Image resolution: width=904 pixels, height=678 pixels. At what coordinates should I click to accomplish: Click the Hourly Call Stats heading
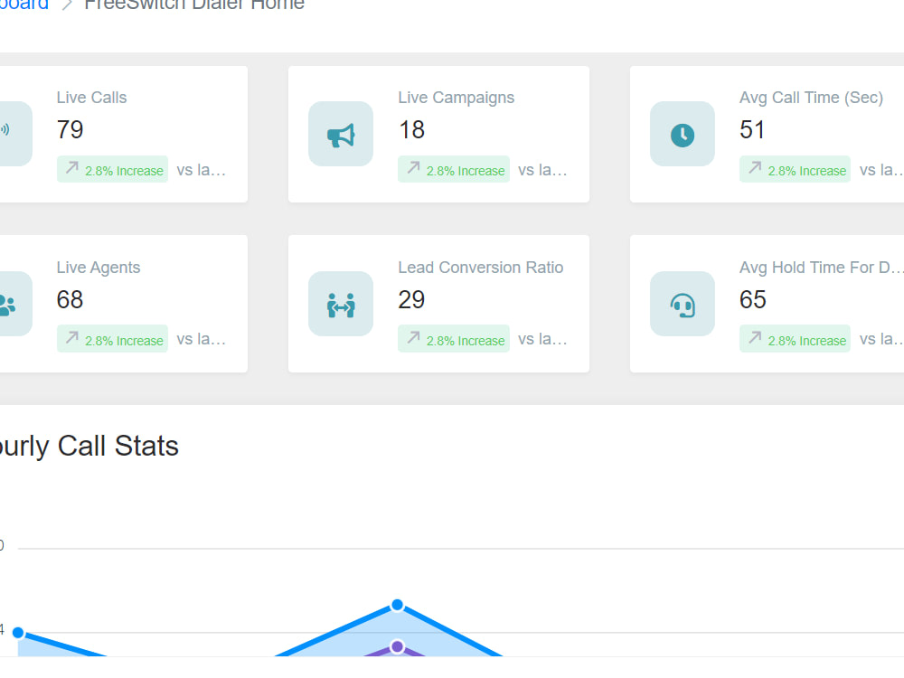click(89, 446)
